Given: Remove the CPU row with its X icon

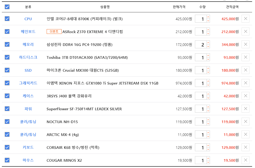Looking at the screenshot, I should pos(246,19).
